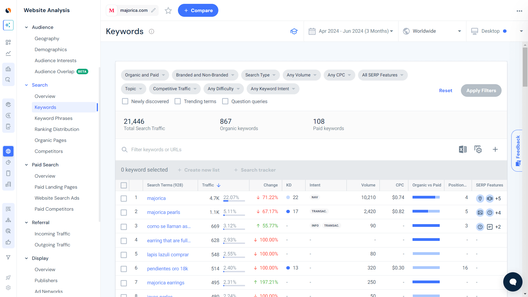528x297 pixels.
Task: Click the plus icon beside column settings
Action: (495, 149)
